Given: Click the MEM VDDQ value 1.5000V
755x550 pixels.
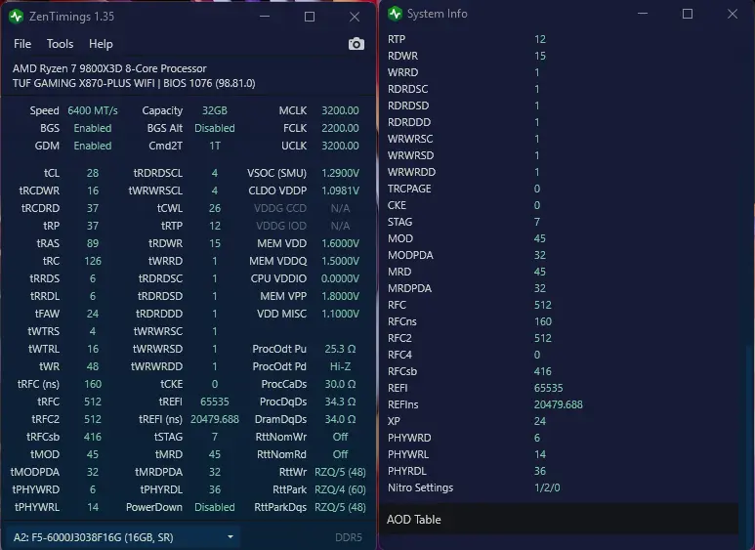Looking at the screenshot, I should (340, 261).
